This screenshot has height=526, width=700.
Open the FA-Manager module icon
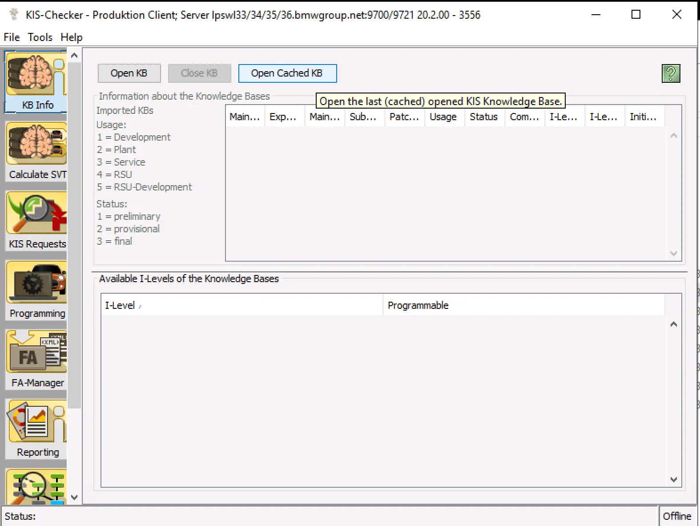[36, 360]
